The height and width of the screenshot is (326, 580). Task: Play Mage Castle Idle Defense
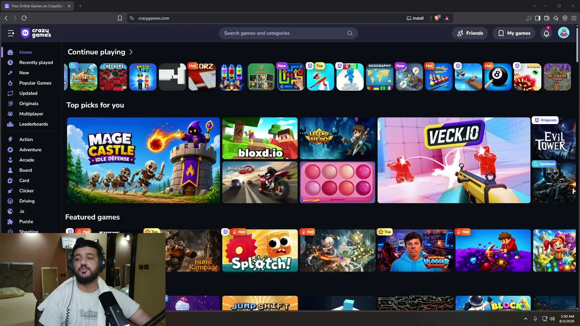[x=143, y=160]
